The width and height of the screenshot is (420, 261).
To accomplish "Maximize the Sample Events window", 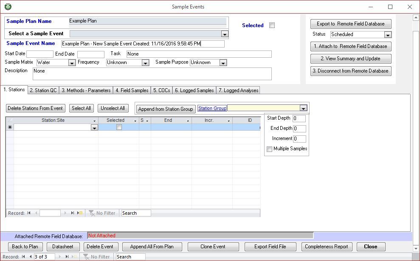I will click(x=390, y=7).
